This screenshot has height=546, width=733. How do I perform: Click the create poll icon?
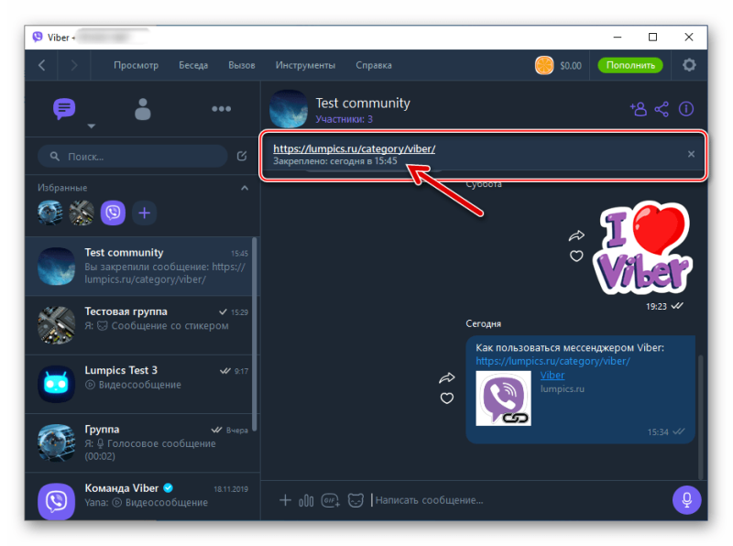click(306, 501)
